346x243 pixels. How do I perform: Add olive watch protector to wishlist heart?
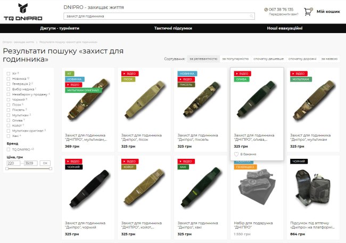click(236, 154)
